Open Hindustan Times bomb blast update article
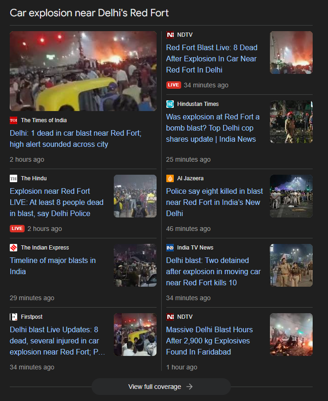Image resolution: width=328 pixels, height=401 pixels. (213, 128)
